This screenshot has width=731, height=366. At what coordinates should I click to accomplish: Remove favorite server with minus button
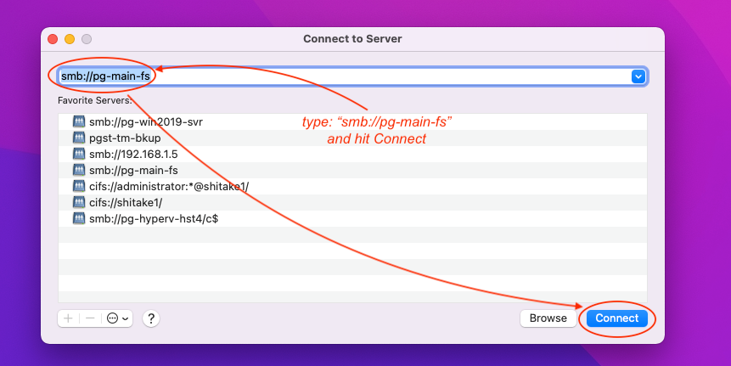pos(91,318)
